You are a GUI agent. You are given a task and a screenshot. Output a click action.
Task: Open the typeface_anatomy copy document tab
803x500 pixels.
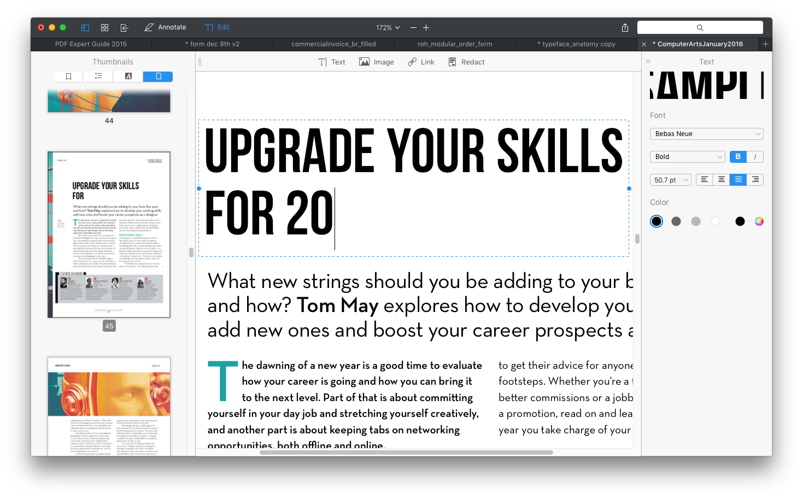pyautogui.click(x=576, y=44)
